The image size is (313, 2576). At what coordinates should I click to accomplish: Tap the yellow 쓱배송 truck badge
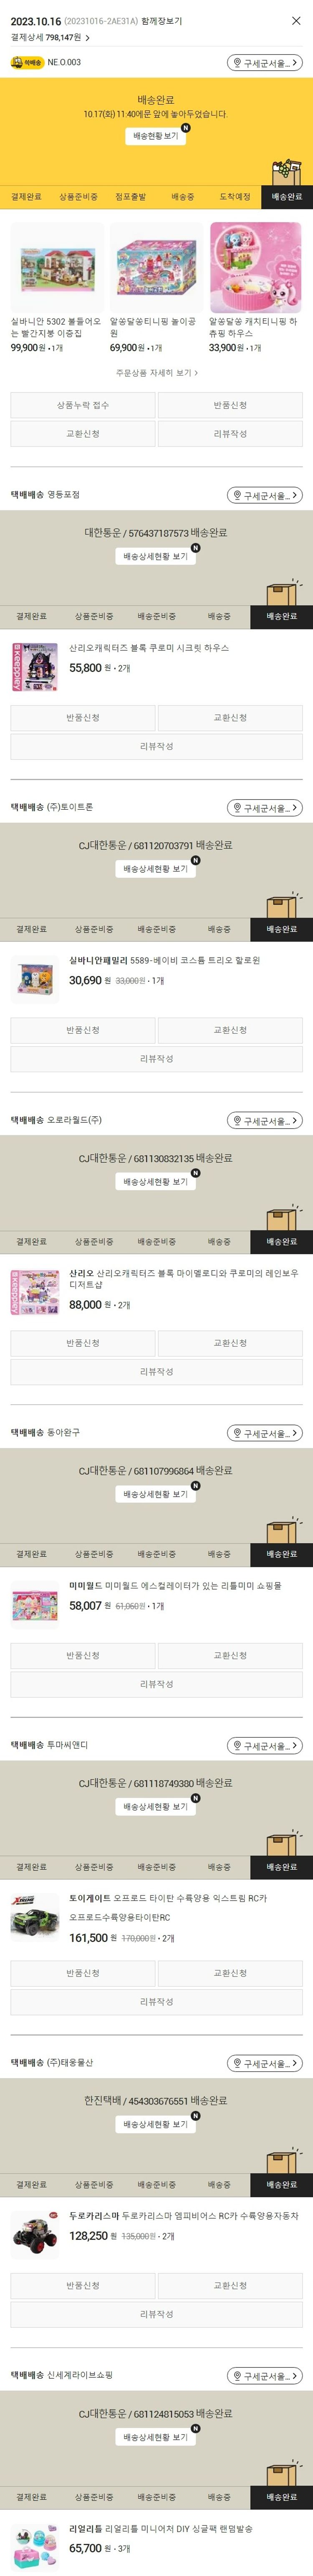(27, 62)
